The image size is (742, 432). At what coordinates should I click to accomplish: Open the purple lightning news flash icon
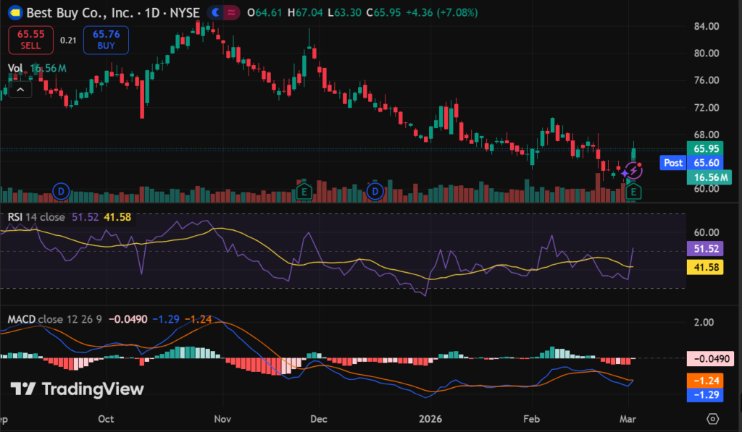633,171
